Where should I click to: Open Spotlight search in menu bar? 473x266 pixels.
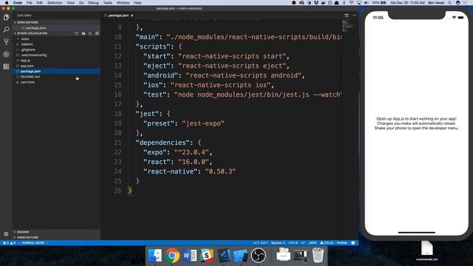pos(450,3)
